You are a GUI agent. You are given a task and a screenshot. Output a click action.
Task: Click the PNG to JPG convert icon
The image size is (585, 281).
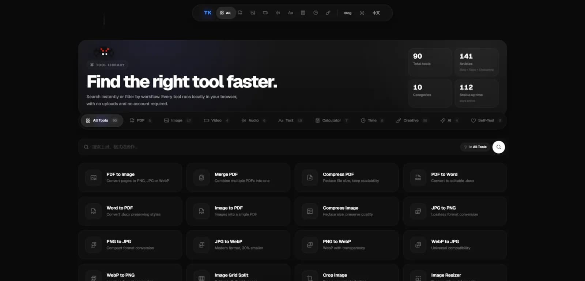click(x=93, y=245)
